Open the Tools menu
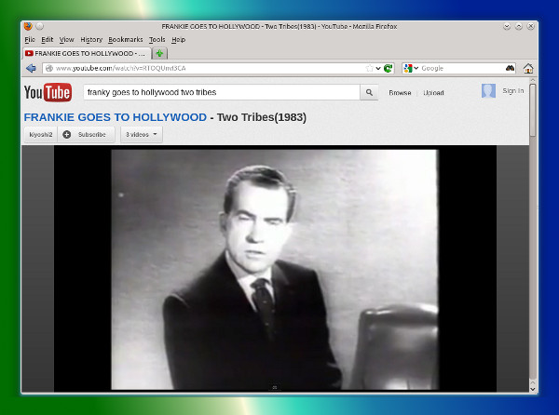This screenshot has height=415, width=559. pyautogui.click(x=157, y=39)
